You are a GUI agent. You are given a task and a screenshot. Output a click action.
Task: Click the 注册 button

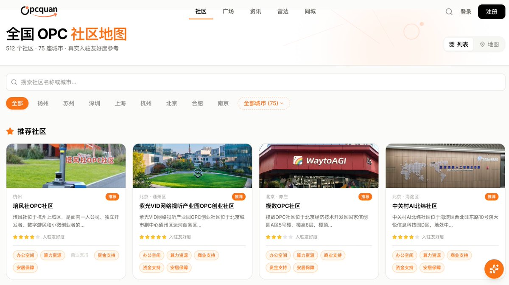click(492, 11)
